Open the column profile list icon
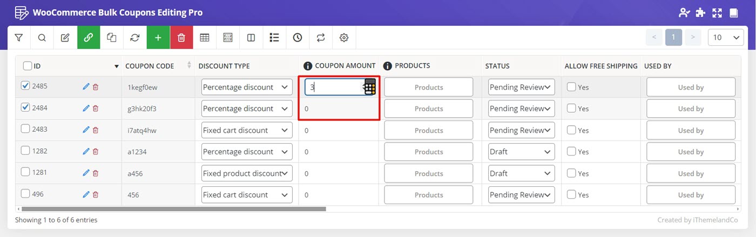 274,38
